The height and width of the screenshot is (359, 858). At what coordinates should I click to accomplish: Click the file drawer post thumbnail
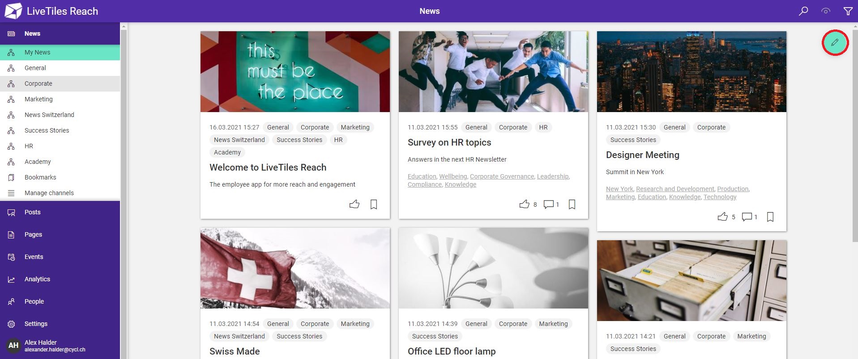692,280
